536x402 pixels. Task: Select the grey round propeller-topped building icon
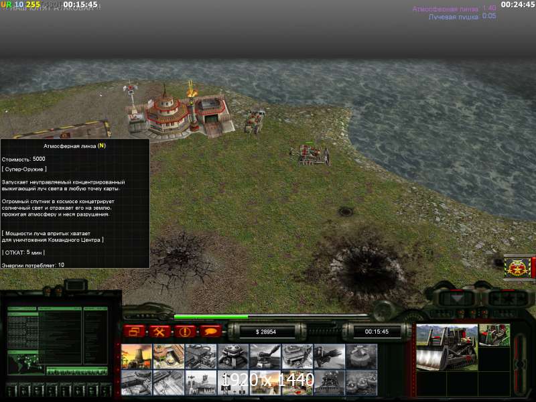(x=361, y=356)
